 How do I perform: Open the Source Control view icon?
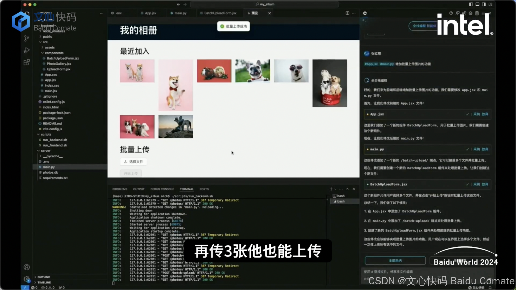(x=27, y=38)
